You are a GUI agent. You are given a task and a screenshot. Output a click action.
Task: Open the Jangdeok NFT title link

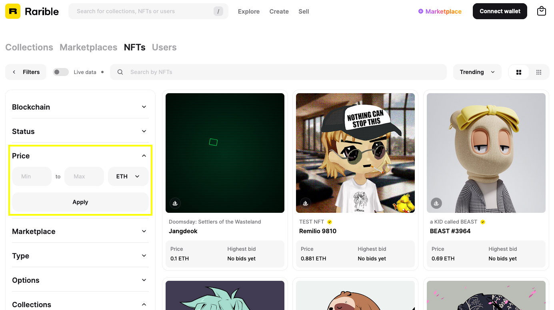[x=183, y=231]
